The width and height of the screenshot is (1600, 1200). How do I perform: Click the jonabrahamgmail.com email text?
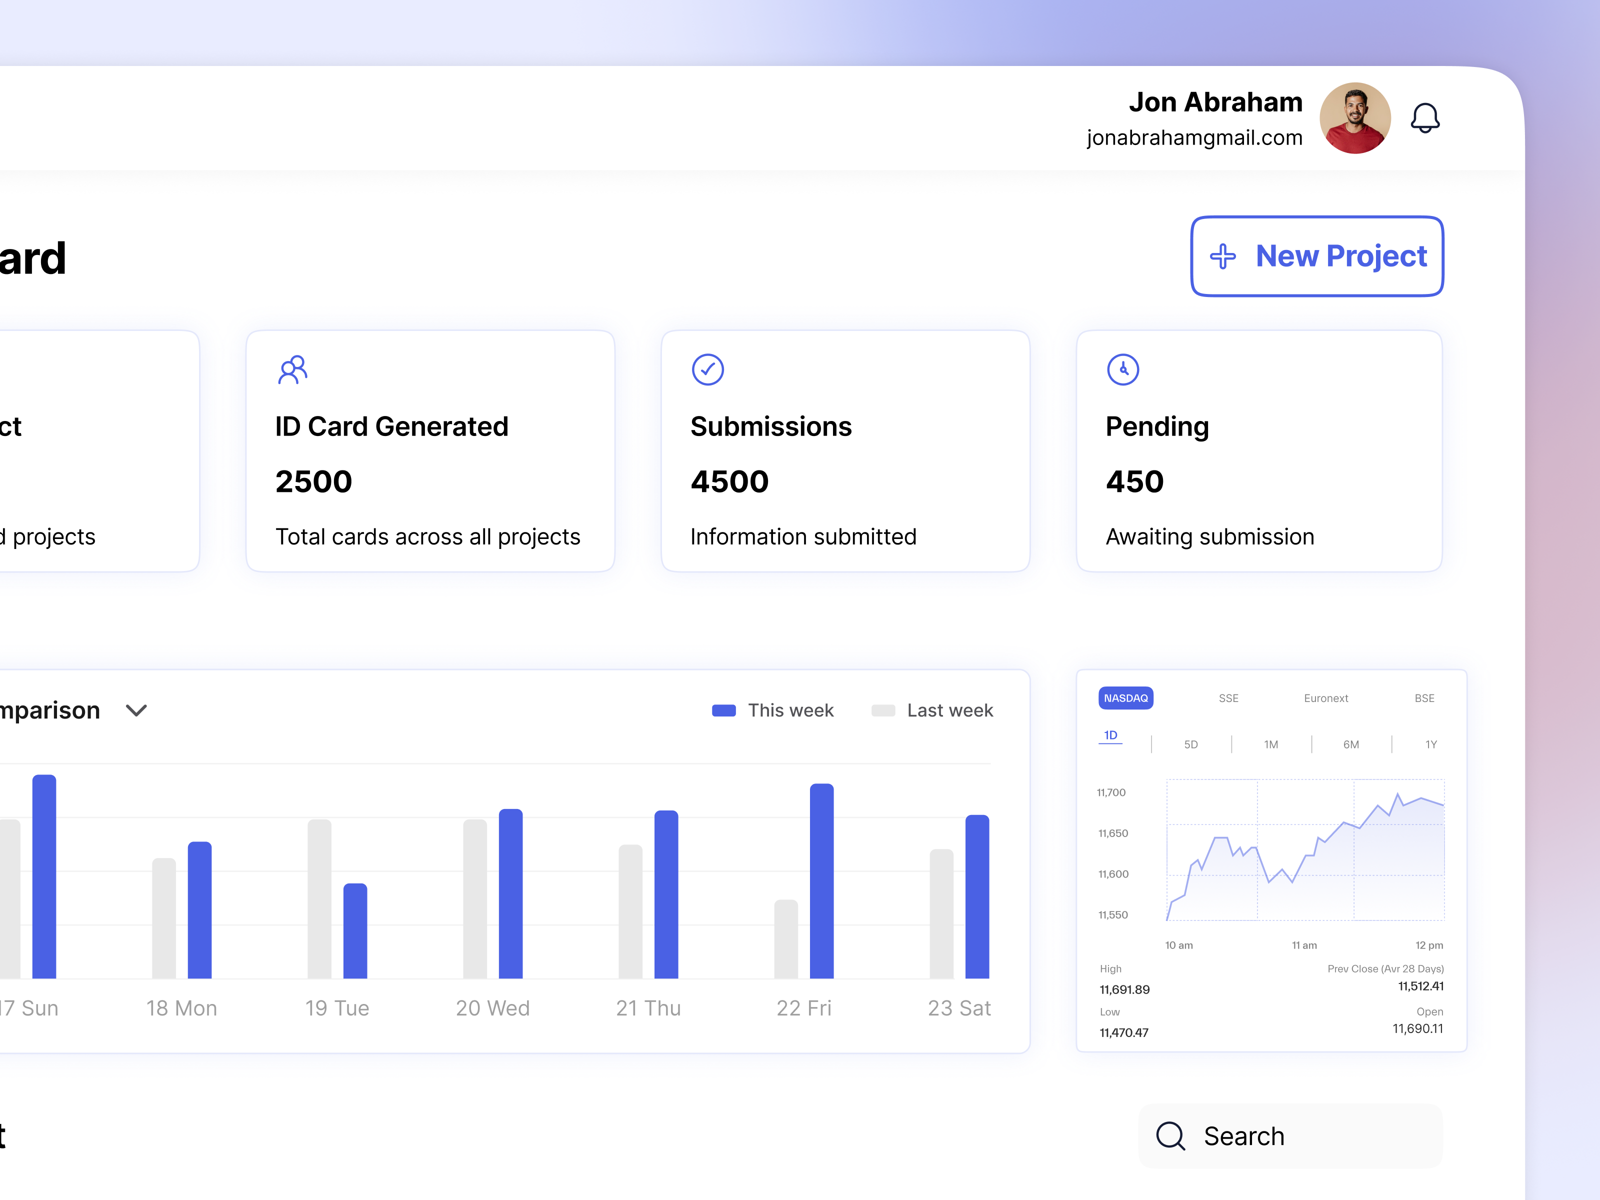[1194, 137]
